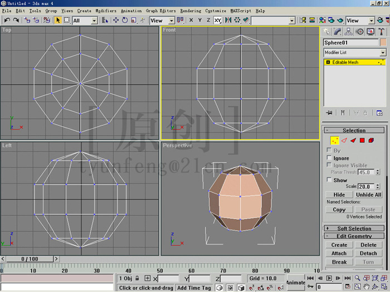The height and width of the screenshot is (292, 390).
Task: Toggle the selection lock padlock
Action: click(x=137, y=278)
